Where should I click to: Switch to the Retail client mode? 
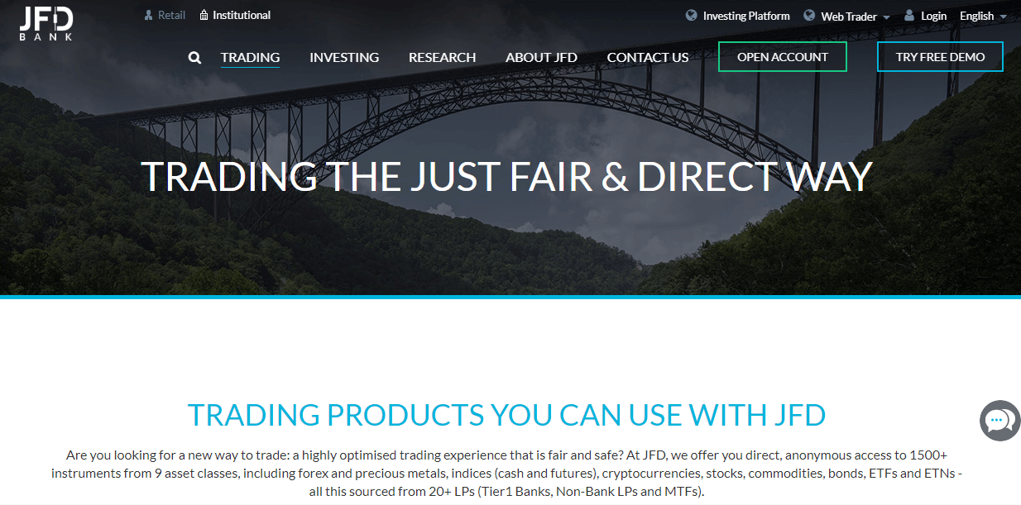(x=171, y=15)
